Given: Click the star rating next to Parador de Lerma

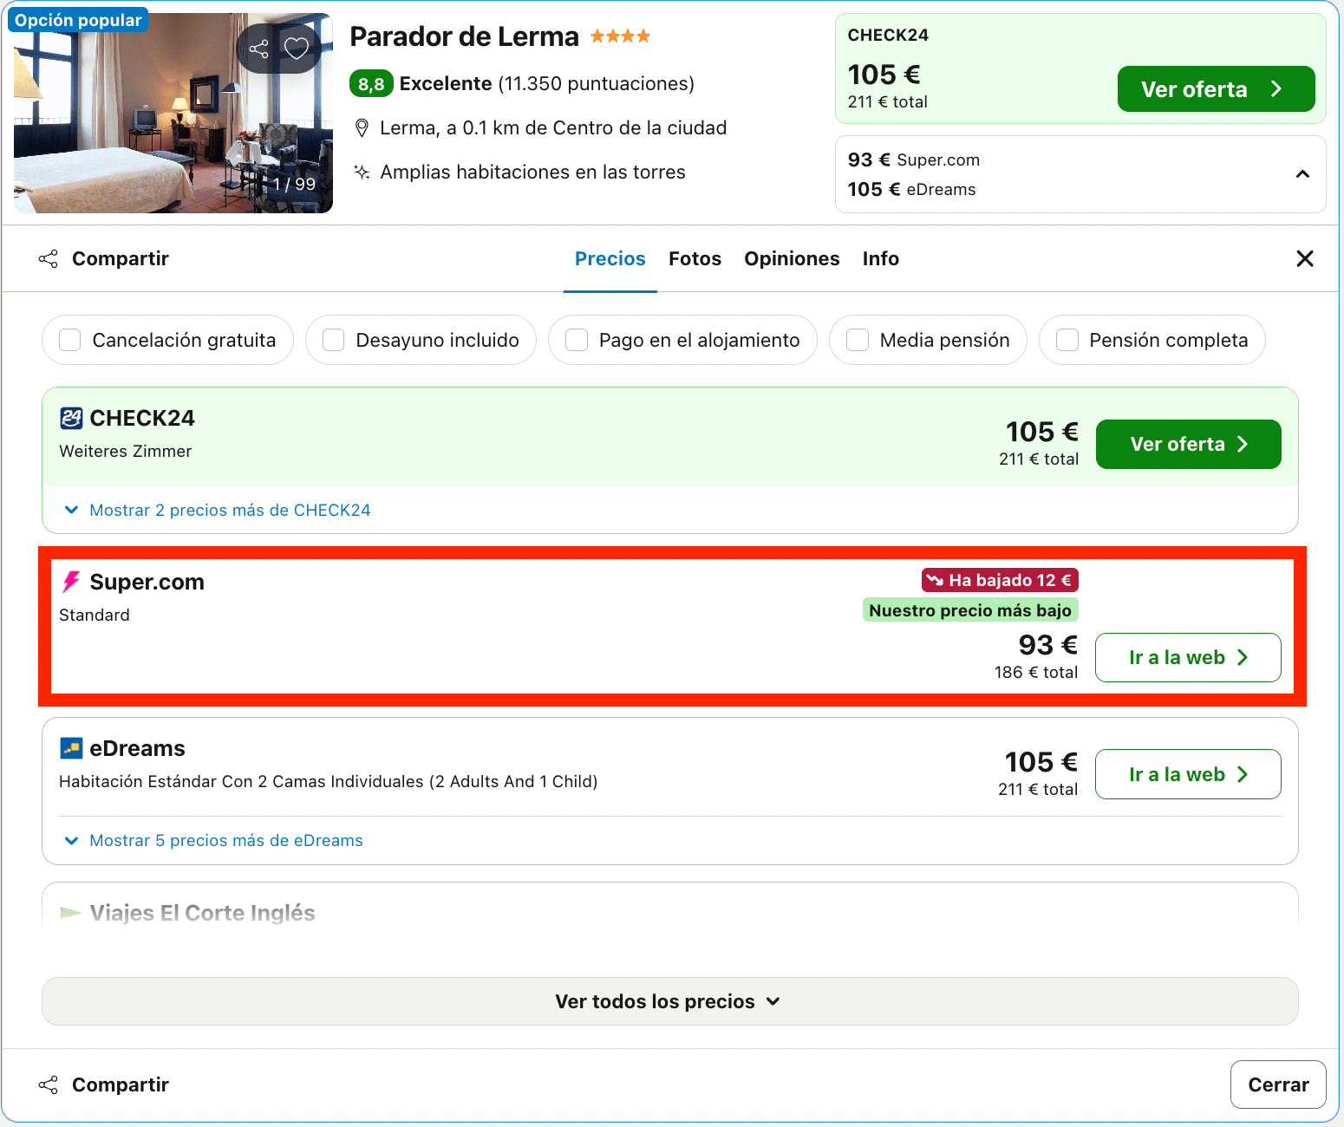Looking at the screenshot, I should click(x=620, y=36).
